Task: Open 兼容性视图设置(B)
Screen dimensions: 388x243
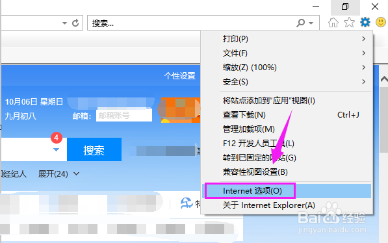Action: click(x=287, y=172)
